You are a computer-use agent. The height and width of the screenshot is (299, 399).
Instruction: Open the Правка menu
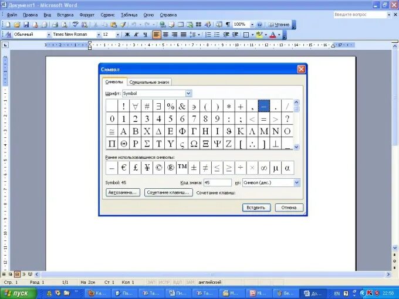pyautogui.click(x=31, y=15)
